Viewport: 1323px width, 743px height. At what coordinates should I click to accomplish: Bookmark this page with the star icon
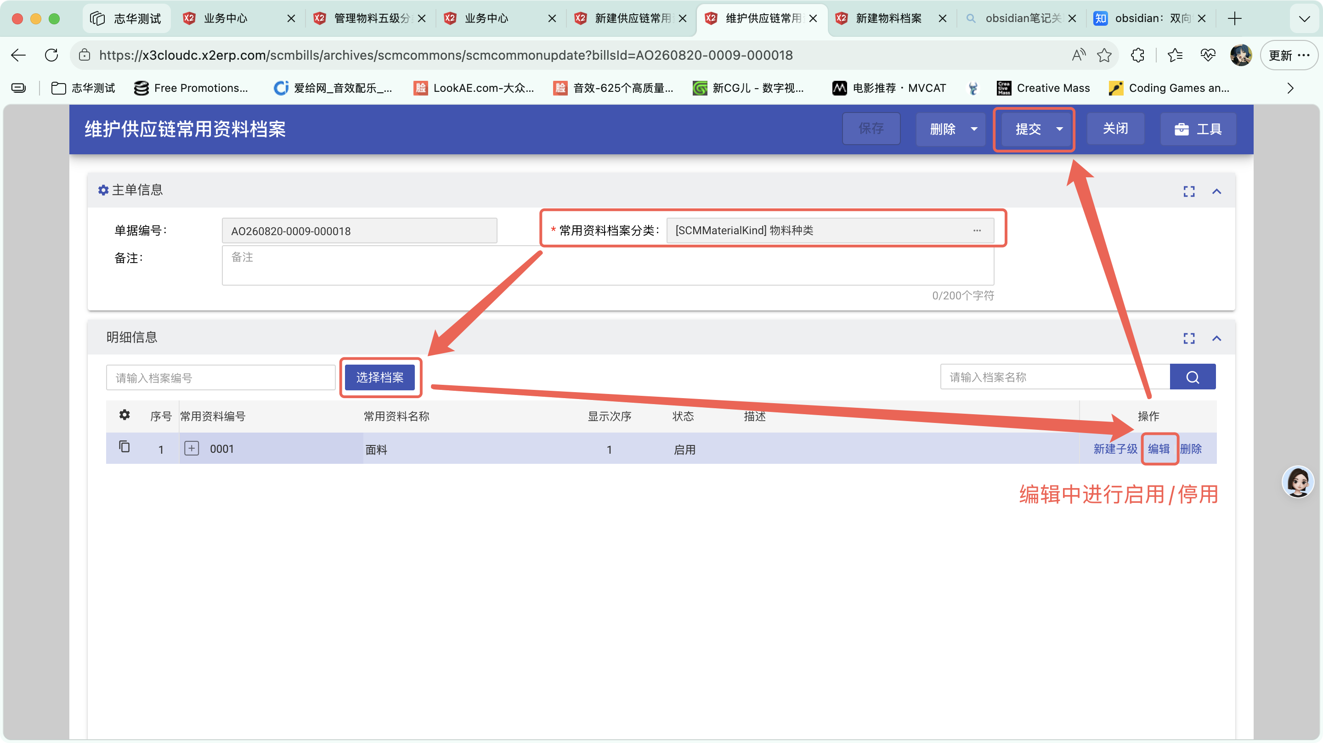[x=1104, y=55]
